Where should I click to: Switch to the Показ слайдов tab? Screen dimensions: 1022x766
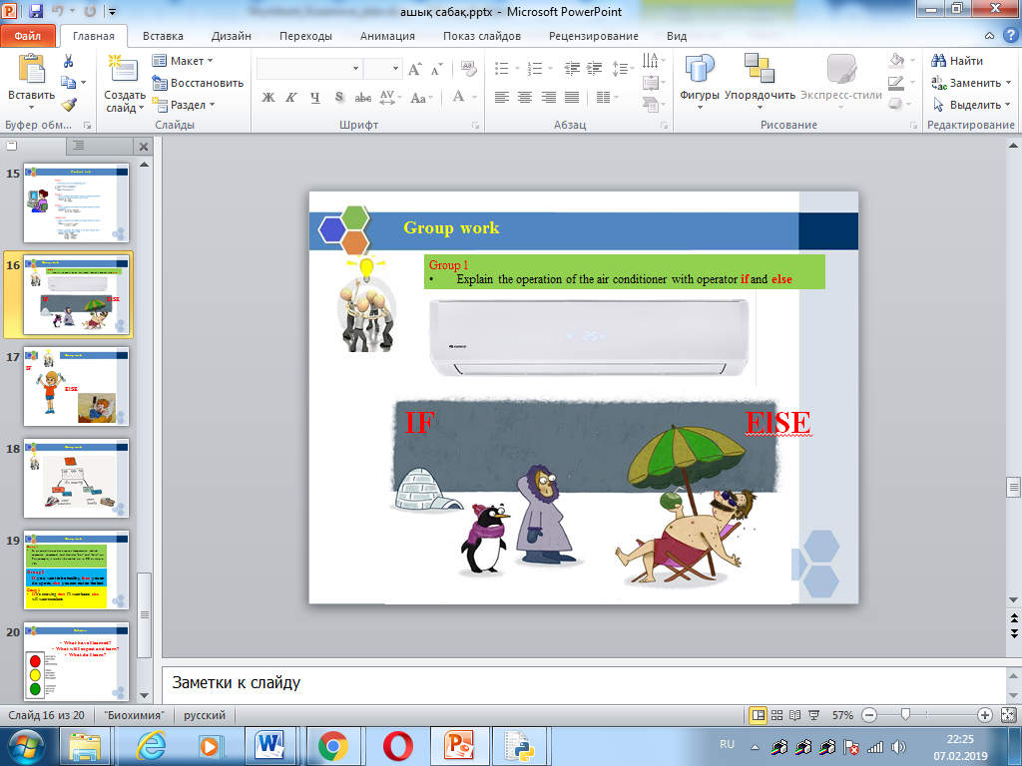pos(482,36)
